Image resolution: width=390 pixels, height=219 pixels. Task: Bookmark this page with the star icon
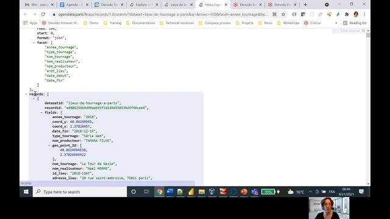point(283,15)
